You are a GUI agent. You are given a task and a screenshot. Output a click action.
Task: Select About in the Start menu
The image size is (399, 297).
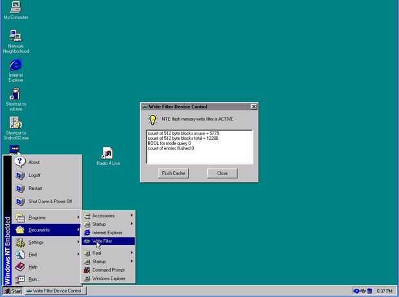tap(47, 162)
